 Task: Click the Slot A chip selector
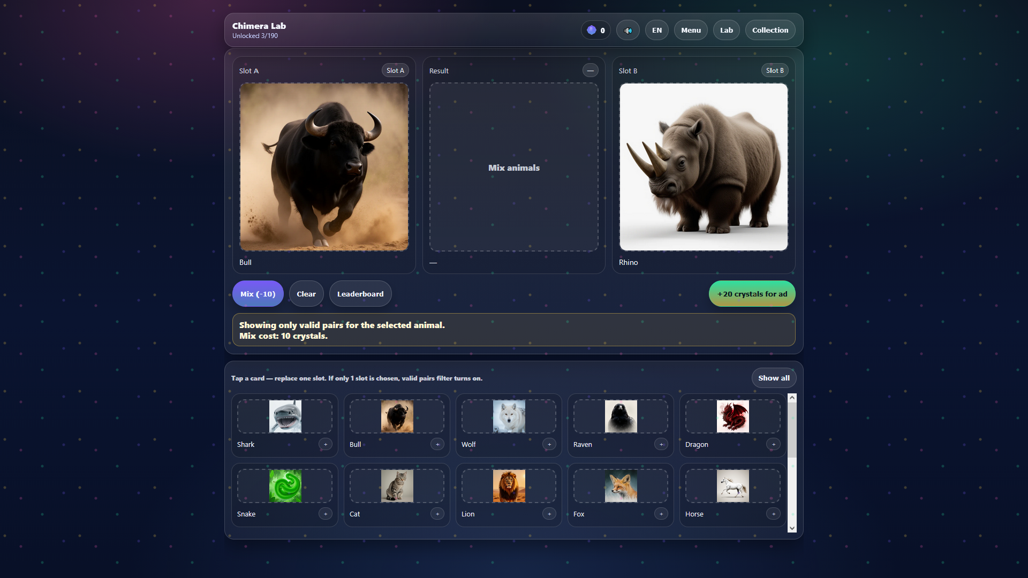[x=395, y=70]
